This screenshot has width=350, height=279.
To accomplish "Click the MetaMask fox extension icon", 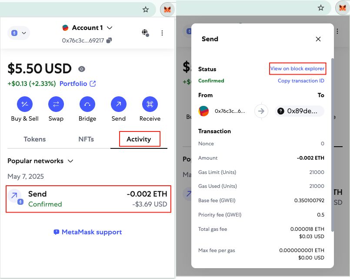I will (x=167, y=9).
